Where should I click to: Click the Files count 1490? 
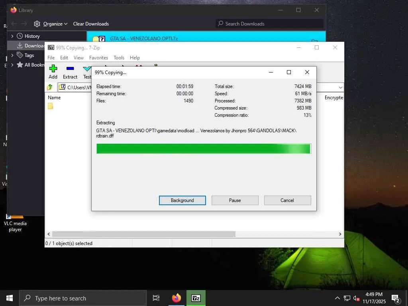click(188, 101)
